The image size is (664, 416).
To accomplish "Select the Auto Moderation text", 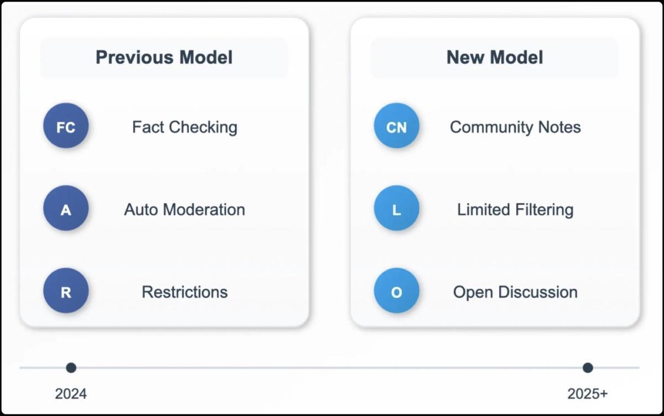I will (x=184, y=210).
